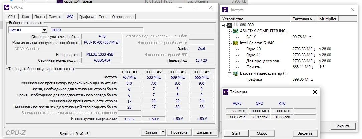
Task: Open the Тест tab
Action: click(103, 17)
